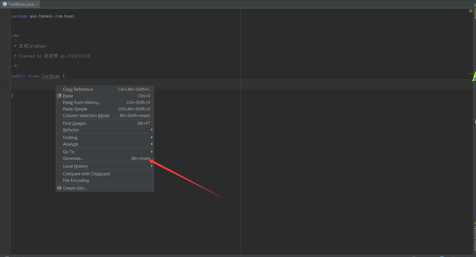Open Generate... from the context menu

[x=105, y=158]
